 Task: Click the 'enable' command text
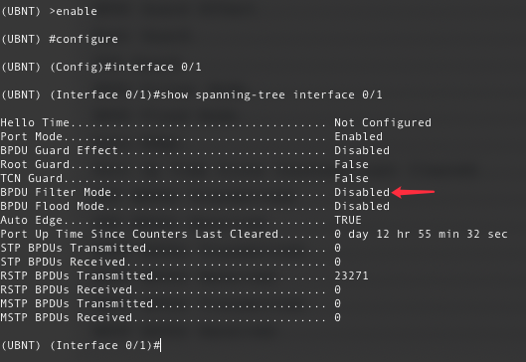77,11
